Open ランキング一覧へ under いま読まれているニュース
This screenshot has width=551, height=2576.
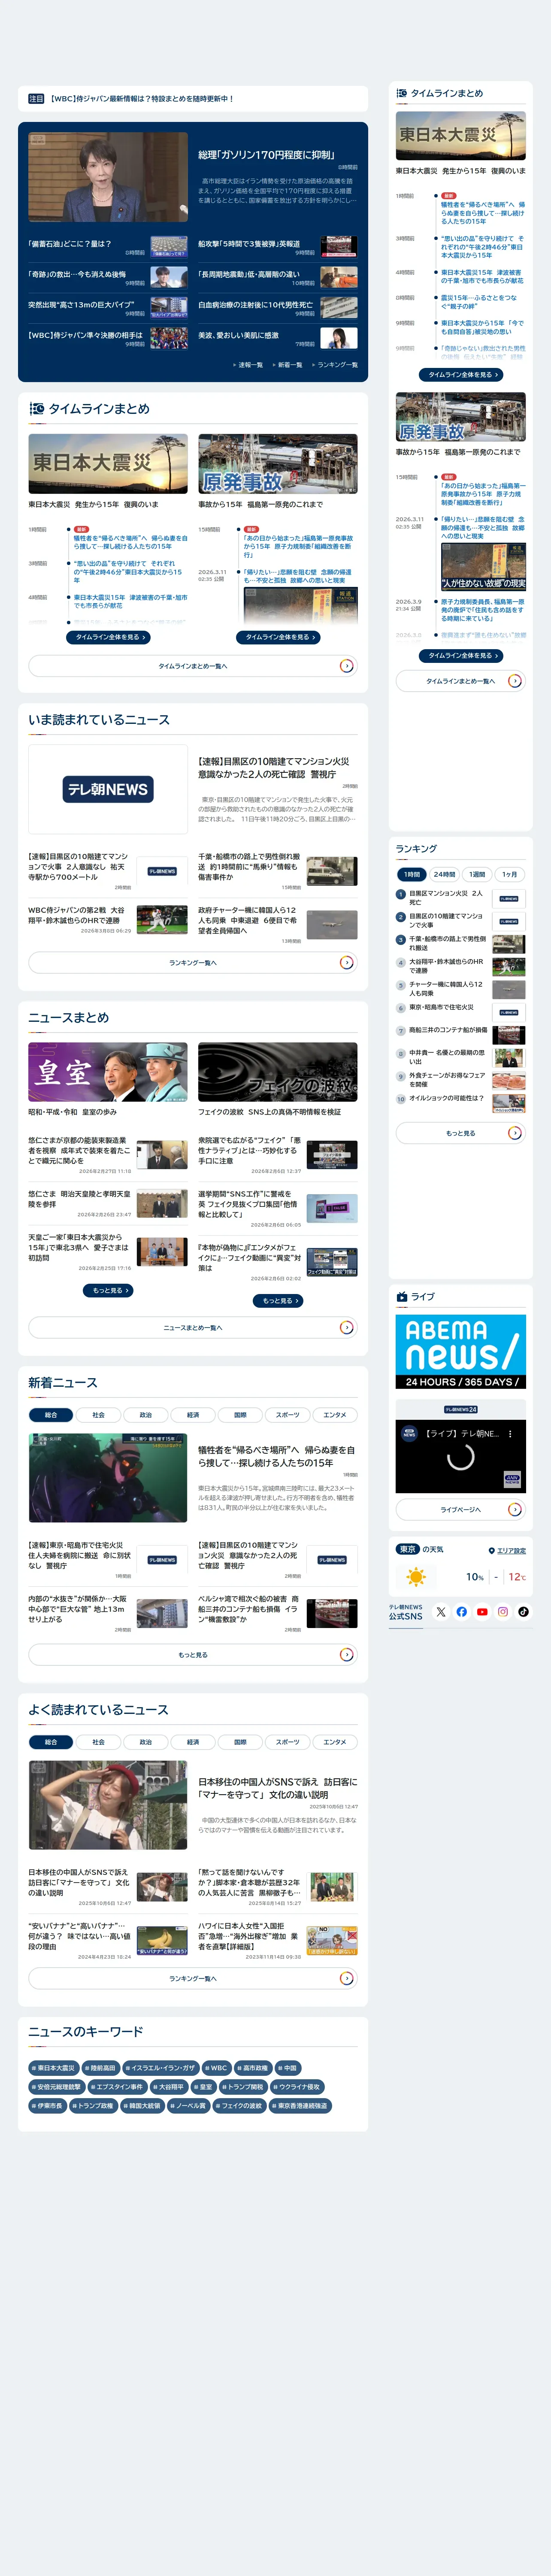pyautogui.click(x=193, y=963)
